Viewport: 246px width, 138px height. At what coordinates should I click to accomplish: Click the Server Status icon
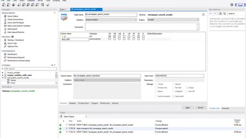pyautogui.click(x=5, y=16)
